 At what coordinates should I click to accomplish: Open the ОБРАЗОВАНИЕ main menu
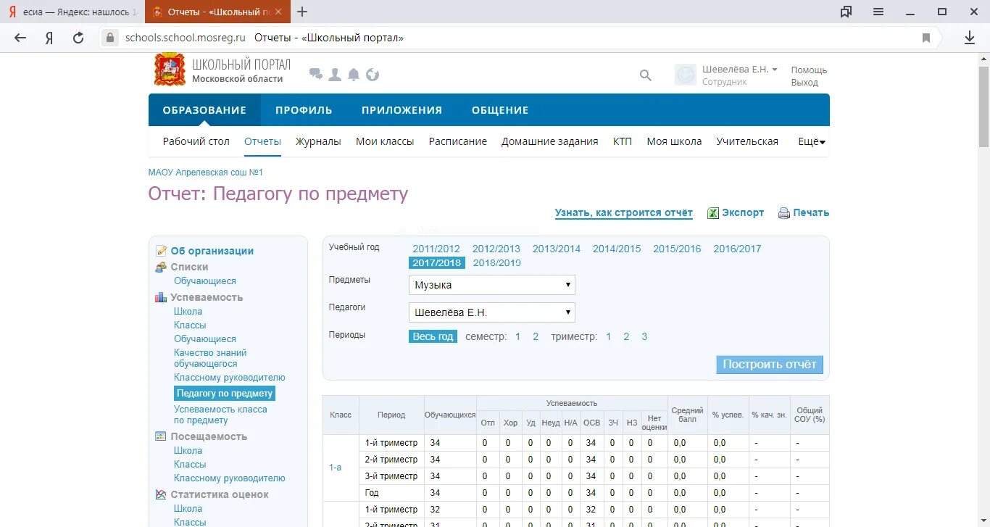pos(204,110)
